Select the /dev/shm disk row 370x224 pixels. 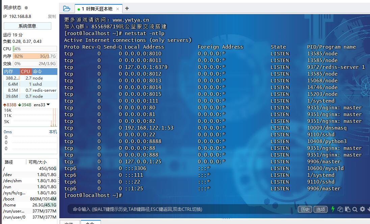click(x=30, y=181)
